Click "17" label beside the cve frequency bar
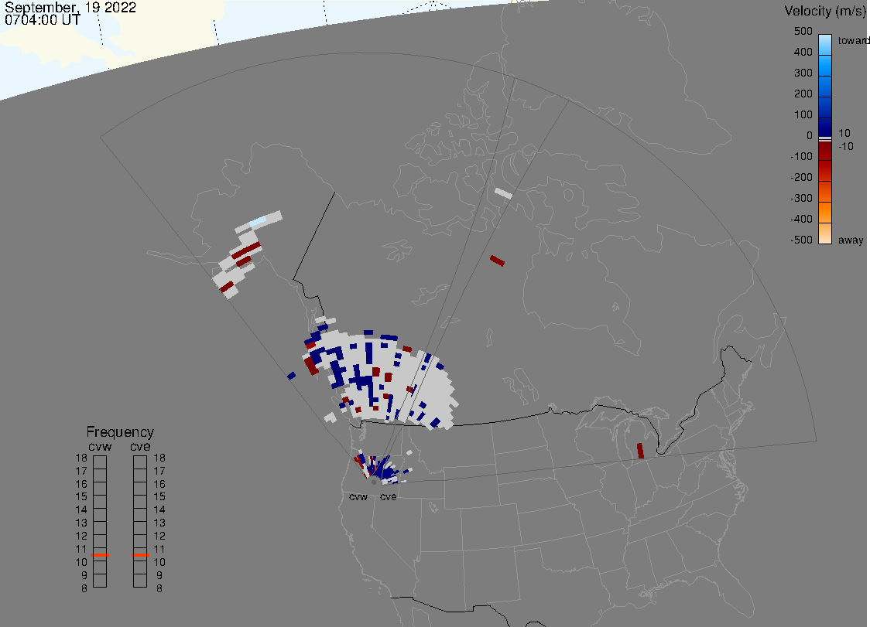This screenshot has height=627, width=870. [x=159, y=471]
